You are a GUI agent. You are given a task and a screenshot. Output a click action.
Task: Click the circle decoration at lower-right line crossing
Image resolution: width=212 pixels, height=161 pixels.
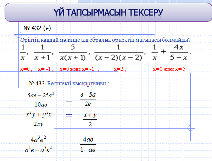coord(190,128)
